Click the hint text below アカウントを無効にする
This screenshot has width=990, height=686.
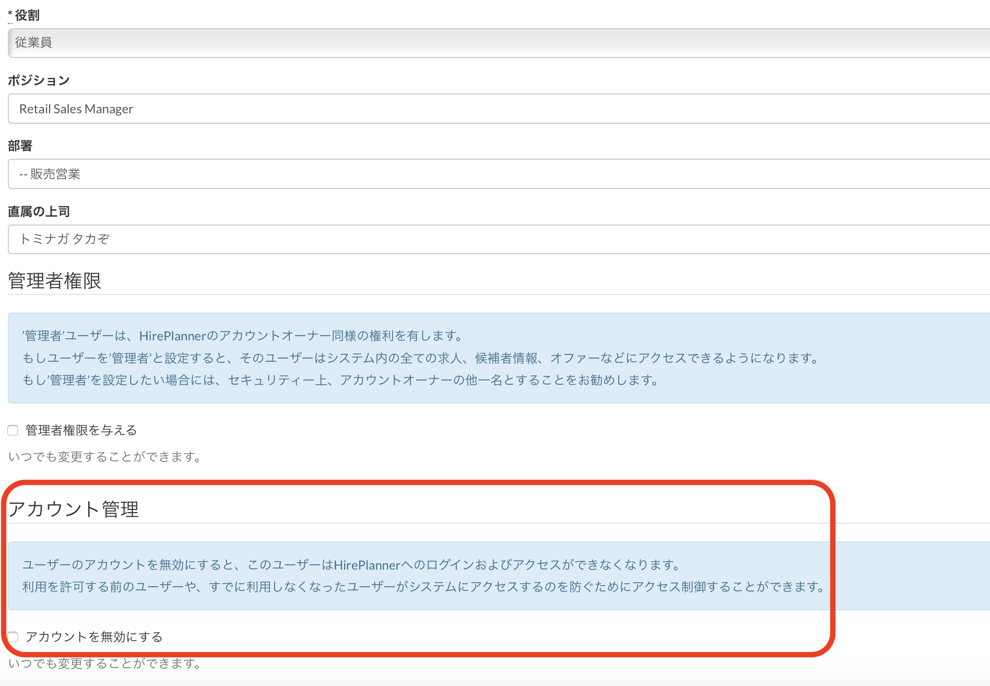coord(105,664)
